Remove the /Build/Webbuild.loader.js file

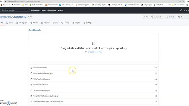point(156,79)
